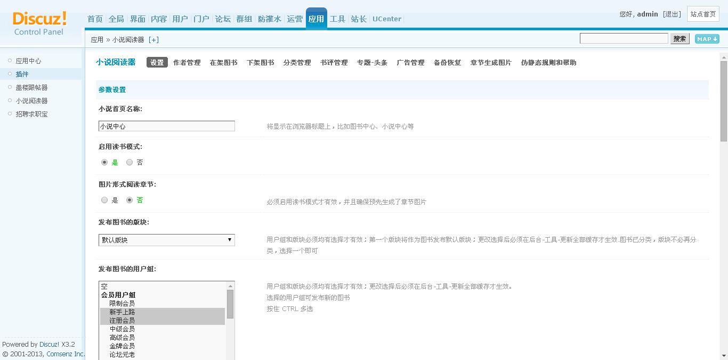The image size is (728, 360).
Task: Switch to the 作者管理 tab
Action: tap(187, 63)
